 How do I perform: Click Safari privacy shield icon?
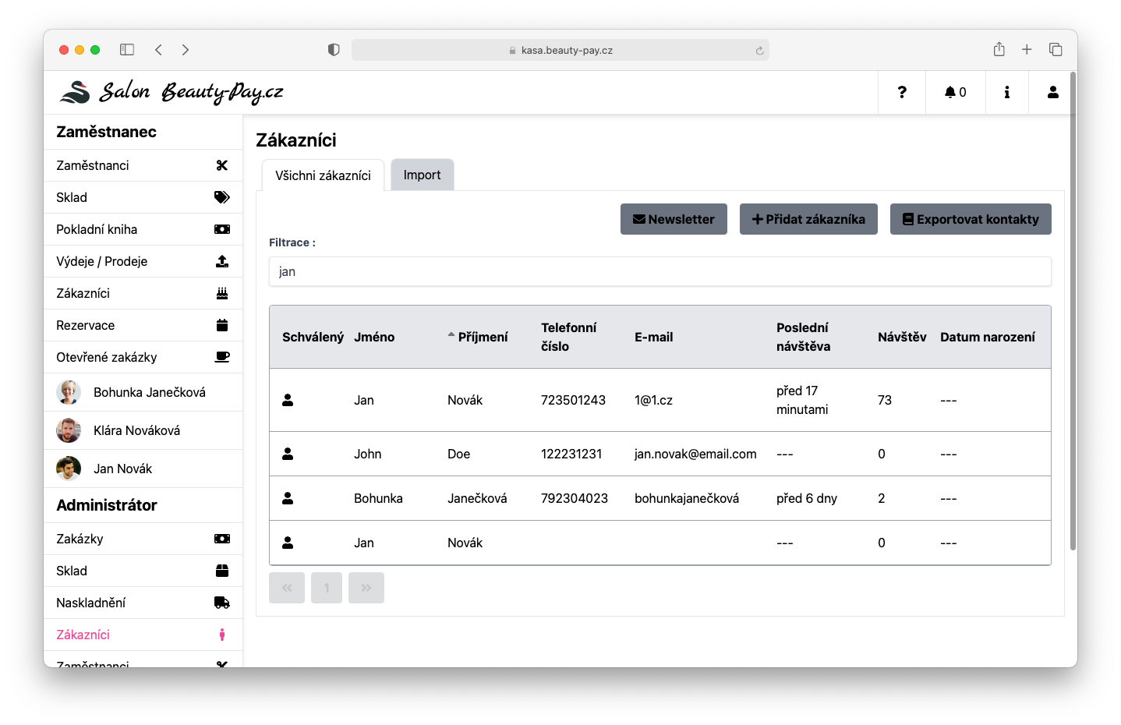334,50
